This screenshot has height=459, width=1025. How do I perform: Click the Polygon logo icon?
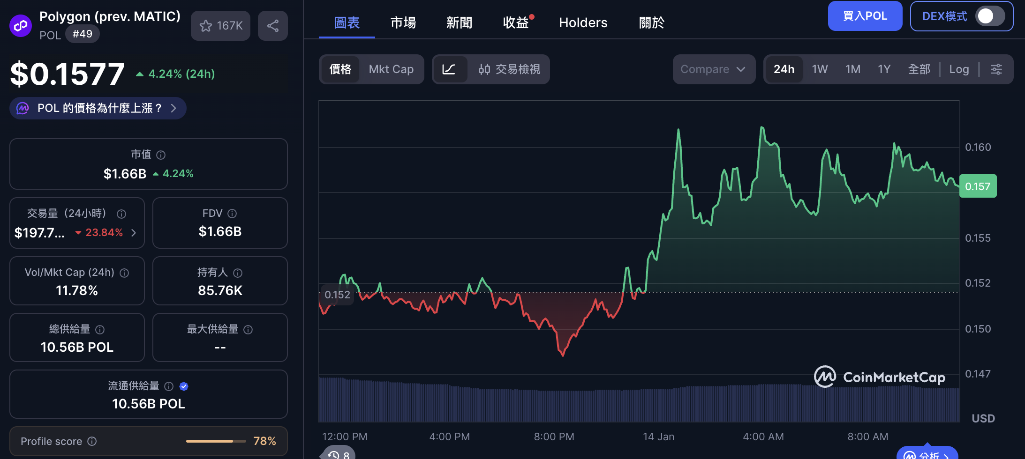(20, 25)
